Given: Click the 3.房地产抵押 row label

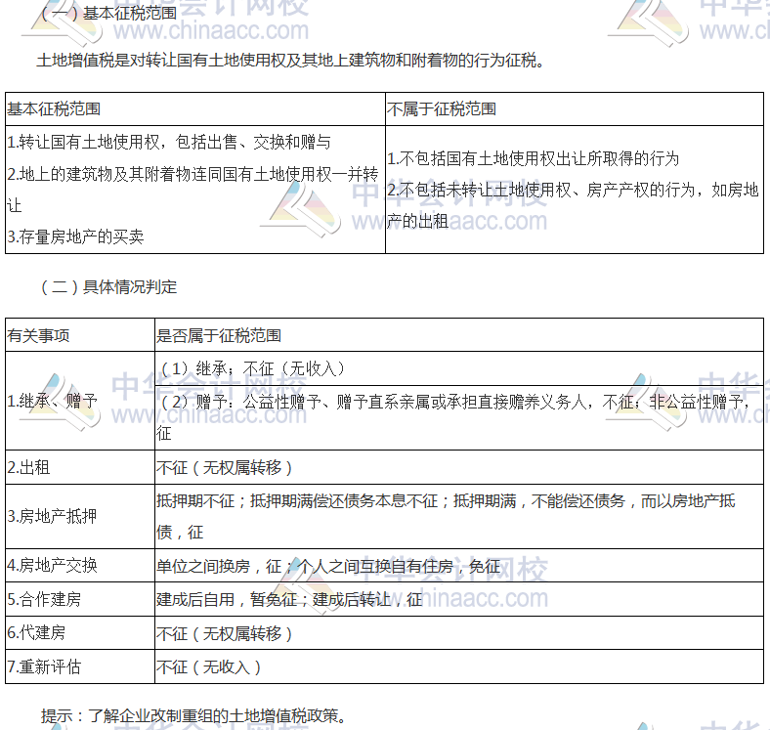Looking at the screenshot, I should [53, 516].
